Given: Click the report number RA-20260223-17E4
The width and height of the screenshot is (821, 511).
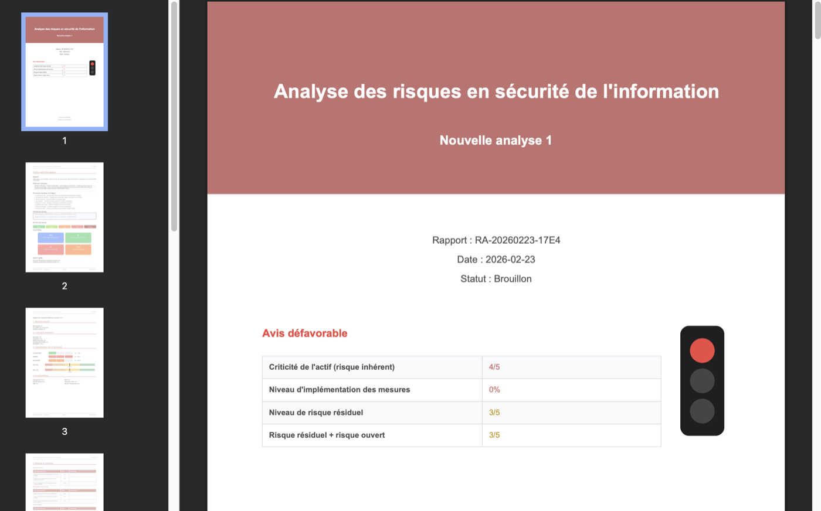Looking at the screenshot, I should tap(496, 240).
